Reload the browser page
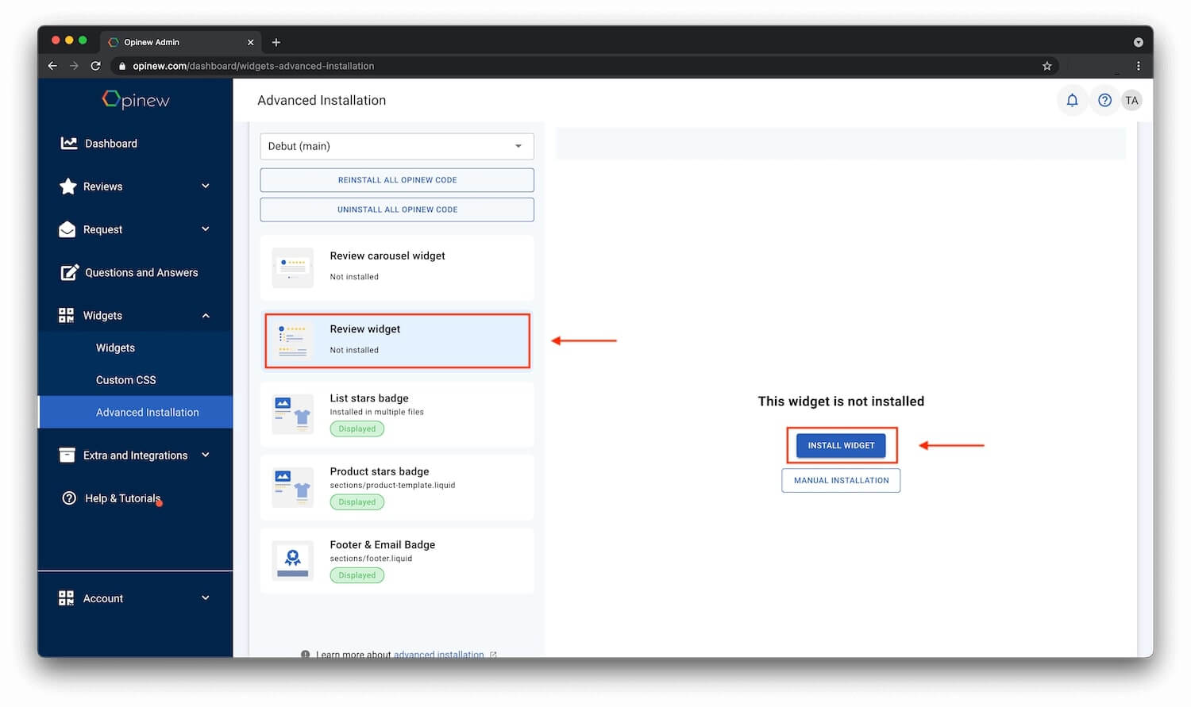This screenshot has width=1191, height=707. click(95, 66)
